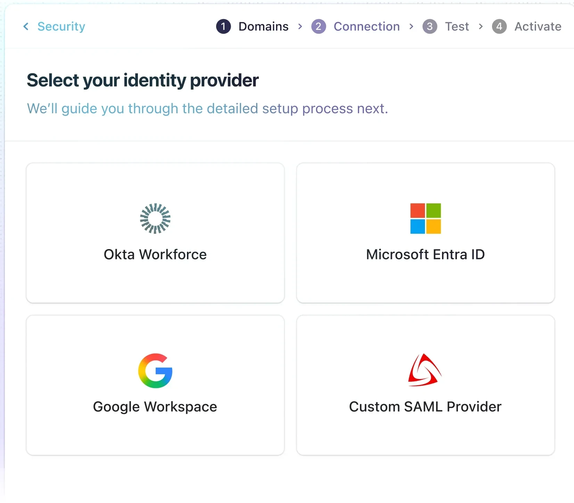Click the step 3 number badge
This screenshot has height=503, width=574.
(x=430, y=26)
